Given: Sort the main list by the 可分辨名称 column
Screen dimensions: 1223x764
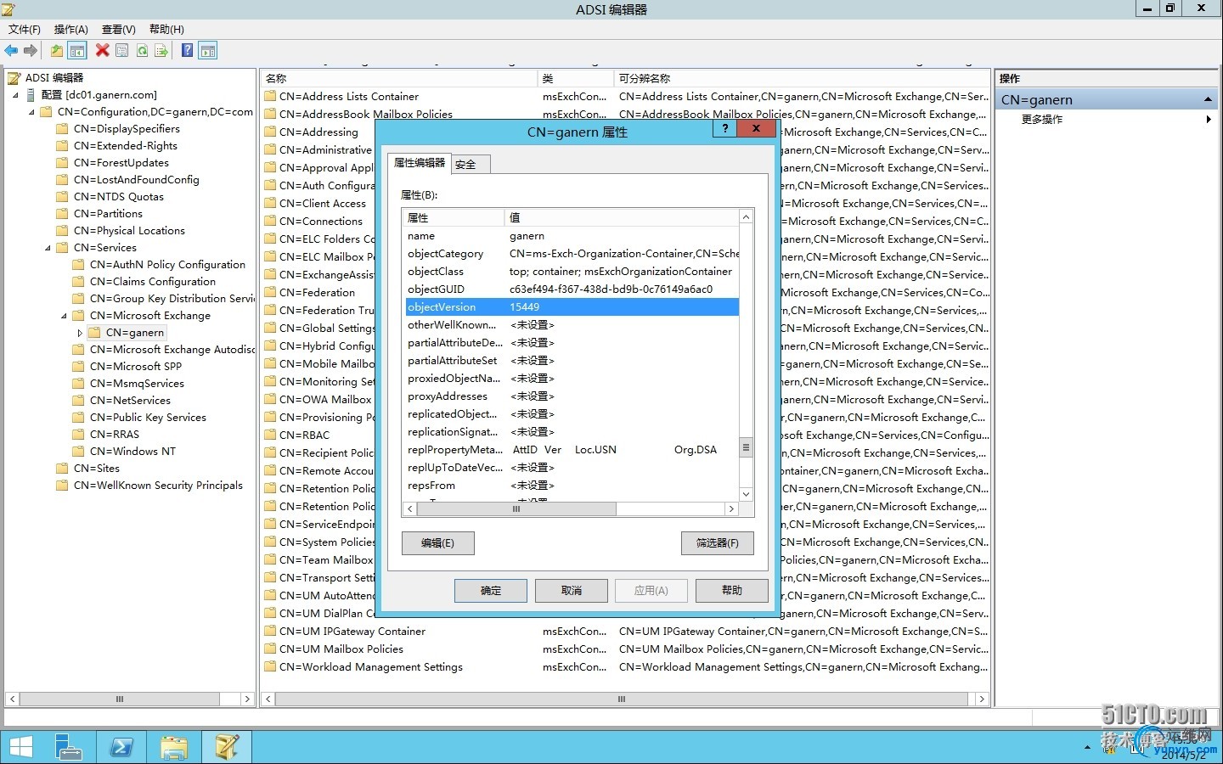Looking at the screenshot, I should pos(801,79).
